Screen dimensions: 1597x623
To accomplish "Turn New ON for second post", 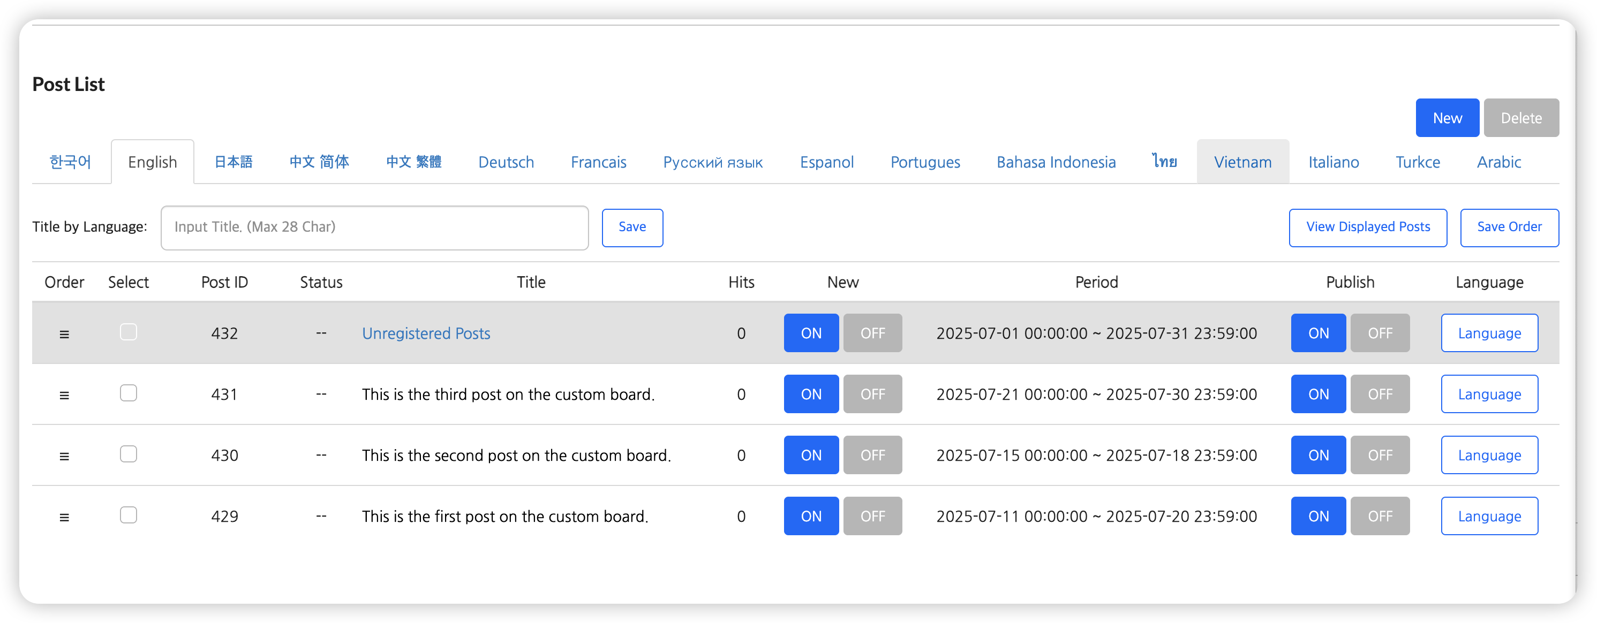I will coord(810,455).
